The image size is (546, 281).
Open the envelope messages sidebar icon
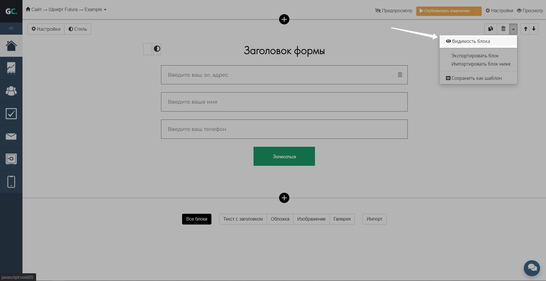pyautogui.click(x=11, y=137)
